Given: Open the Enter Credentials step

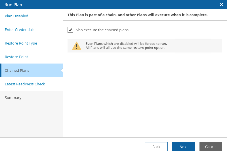Looking at the screenshot, I should coord(20,30).
